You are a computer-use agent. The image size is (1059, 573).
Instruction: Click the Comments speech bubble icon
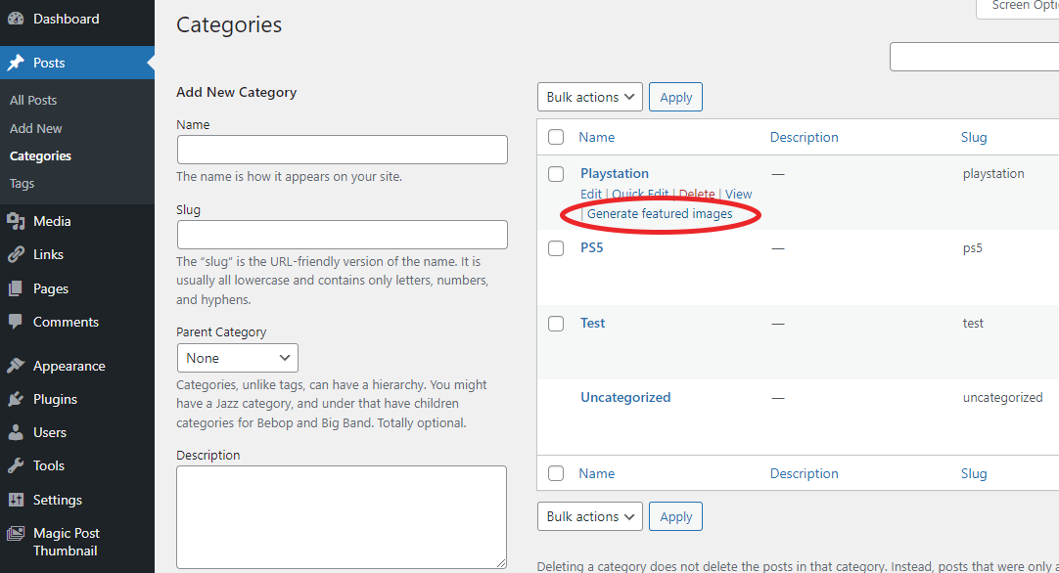[x=16, y=322]
